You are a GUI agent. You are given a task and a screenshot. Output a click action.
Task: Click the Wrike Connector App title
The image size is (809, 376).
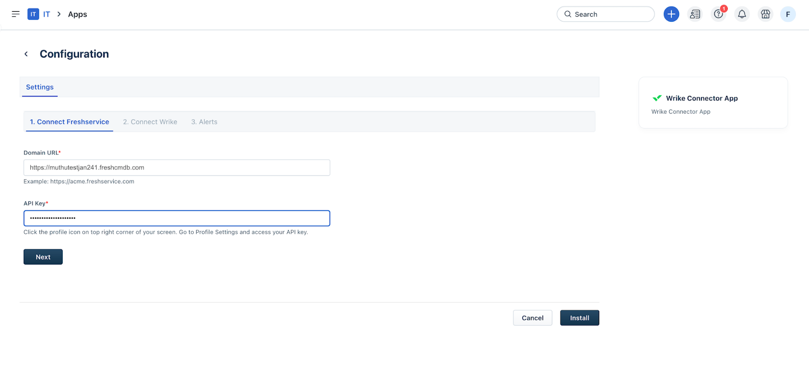point(702,98)
